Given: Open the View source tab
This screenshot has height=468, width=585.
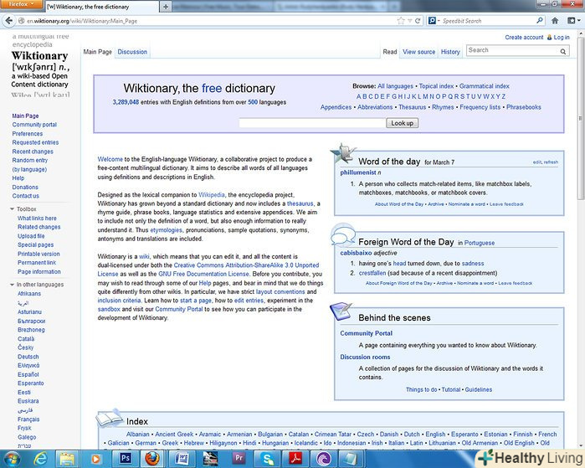Looking at the screenshot, I should (x=418, y=52).
